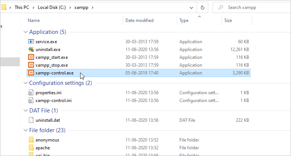Screen dimensions: 291x156
Task: Click the xampp_stop.exe orange icon
Action: 31,65
